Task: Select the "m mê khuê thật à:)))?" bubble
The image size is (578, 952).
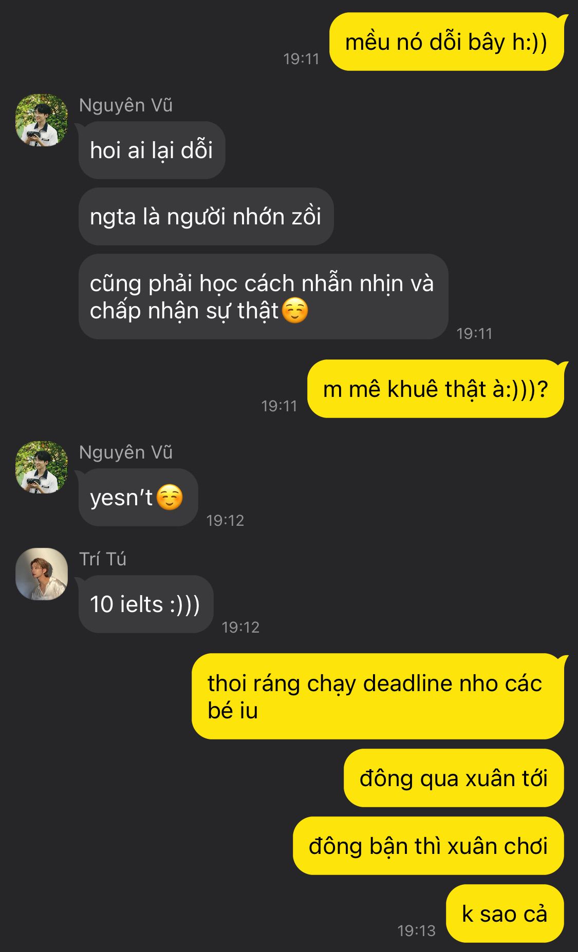Action: [x=436, y=389]
